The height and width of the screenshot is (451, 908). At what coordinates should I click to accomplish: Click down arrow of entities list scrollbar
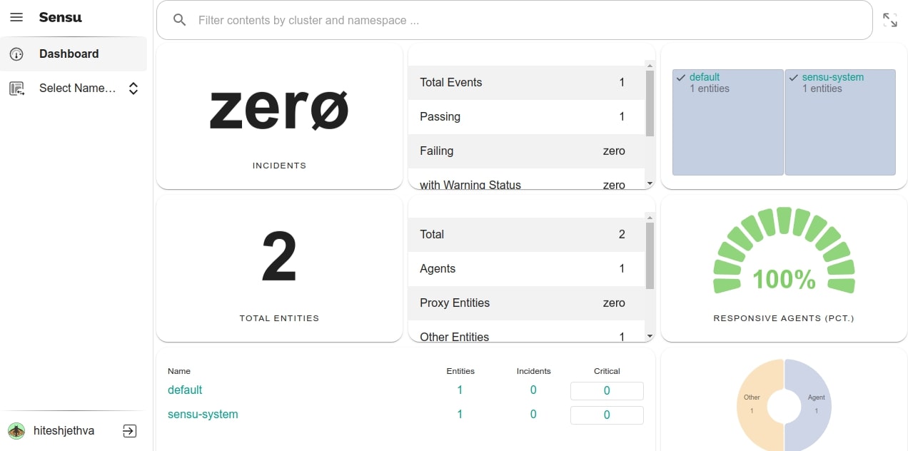(x=650, y=335)
